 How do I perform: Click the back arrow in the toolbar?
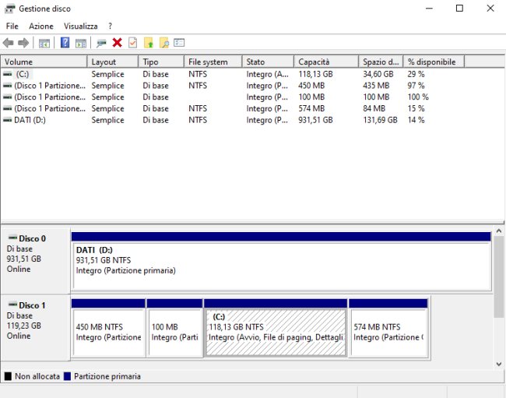(x=9, y=43)
